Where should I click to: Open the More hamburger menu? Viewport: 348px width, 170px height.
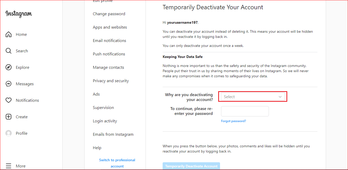point(9,166)
